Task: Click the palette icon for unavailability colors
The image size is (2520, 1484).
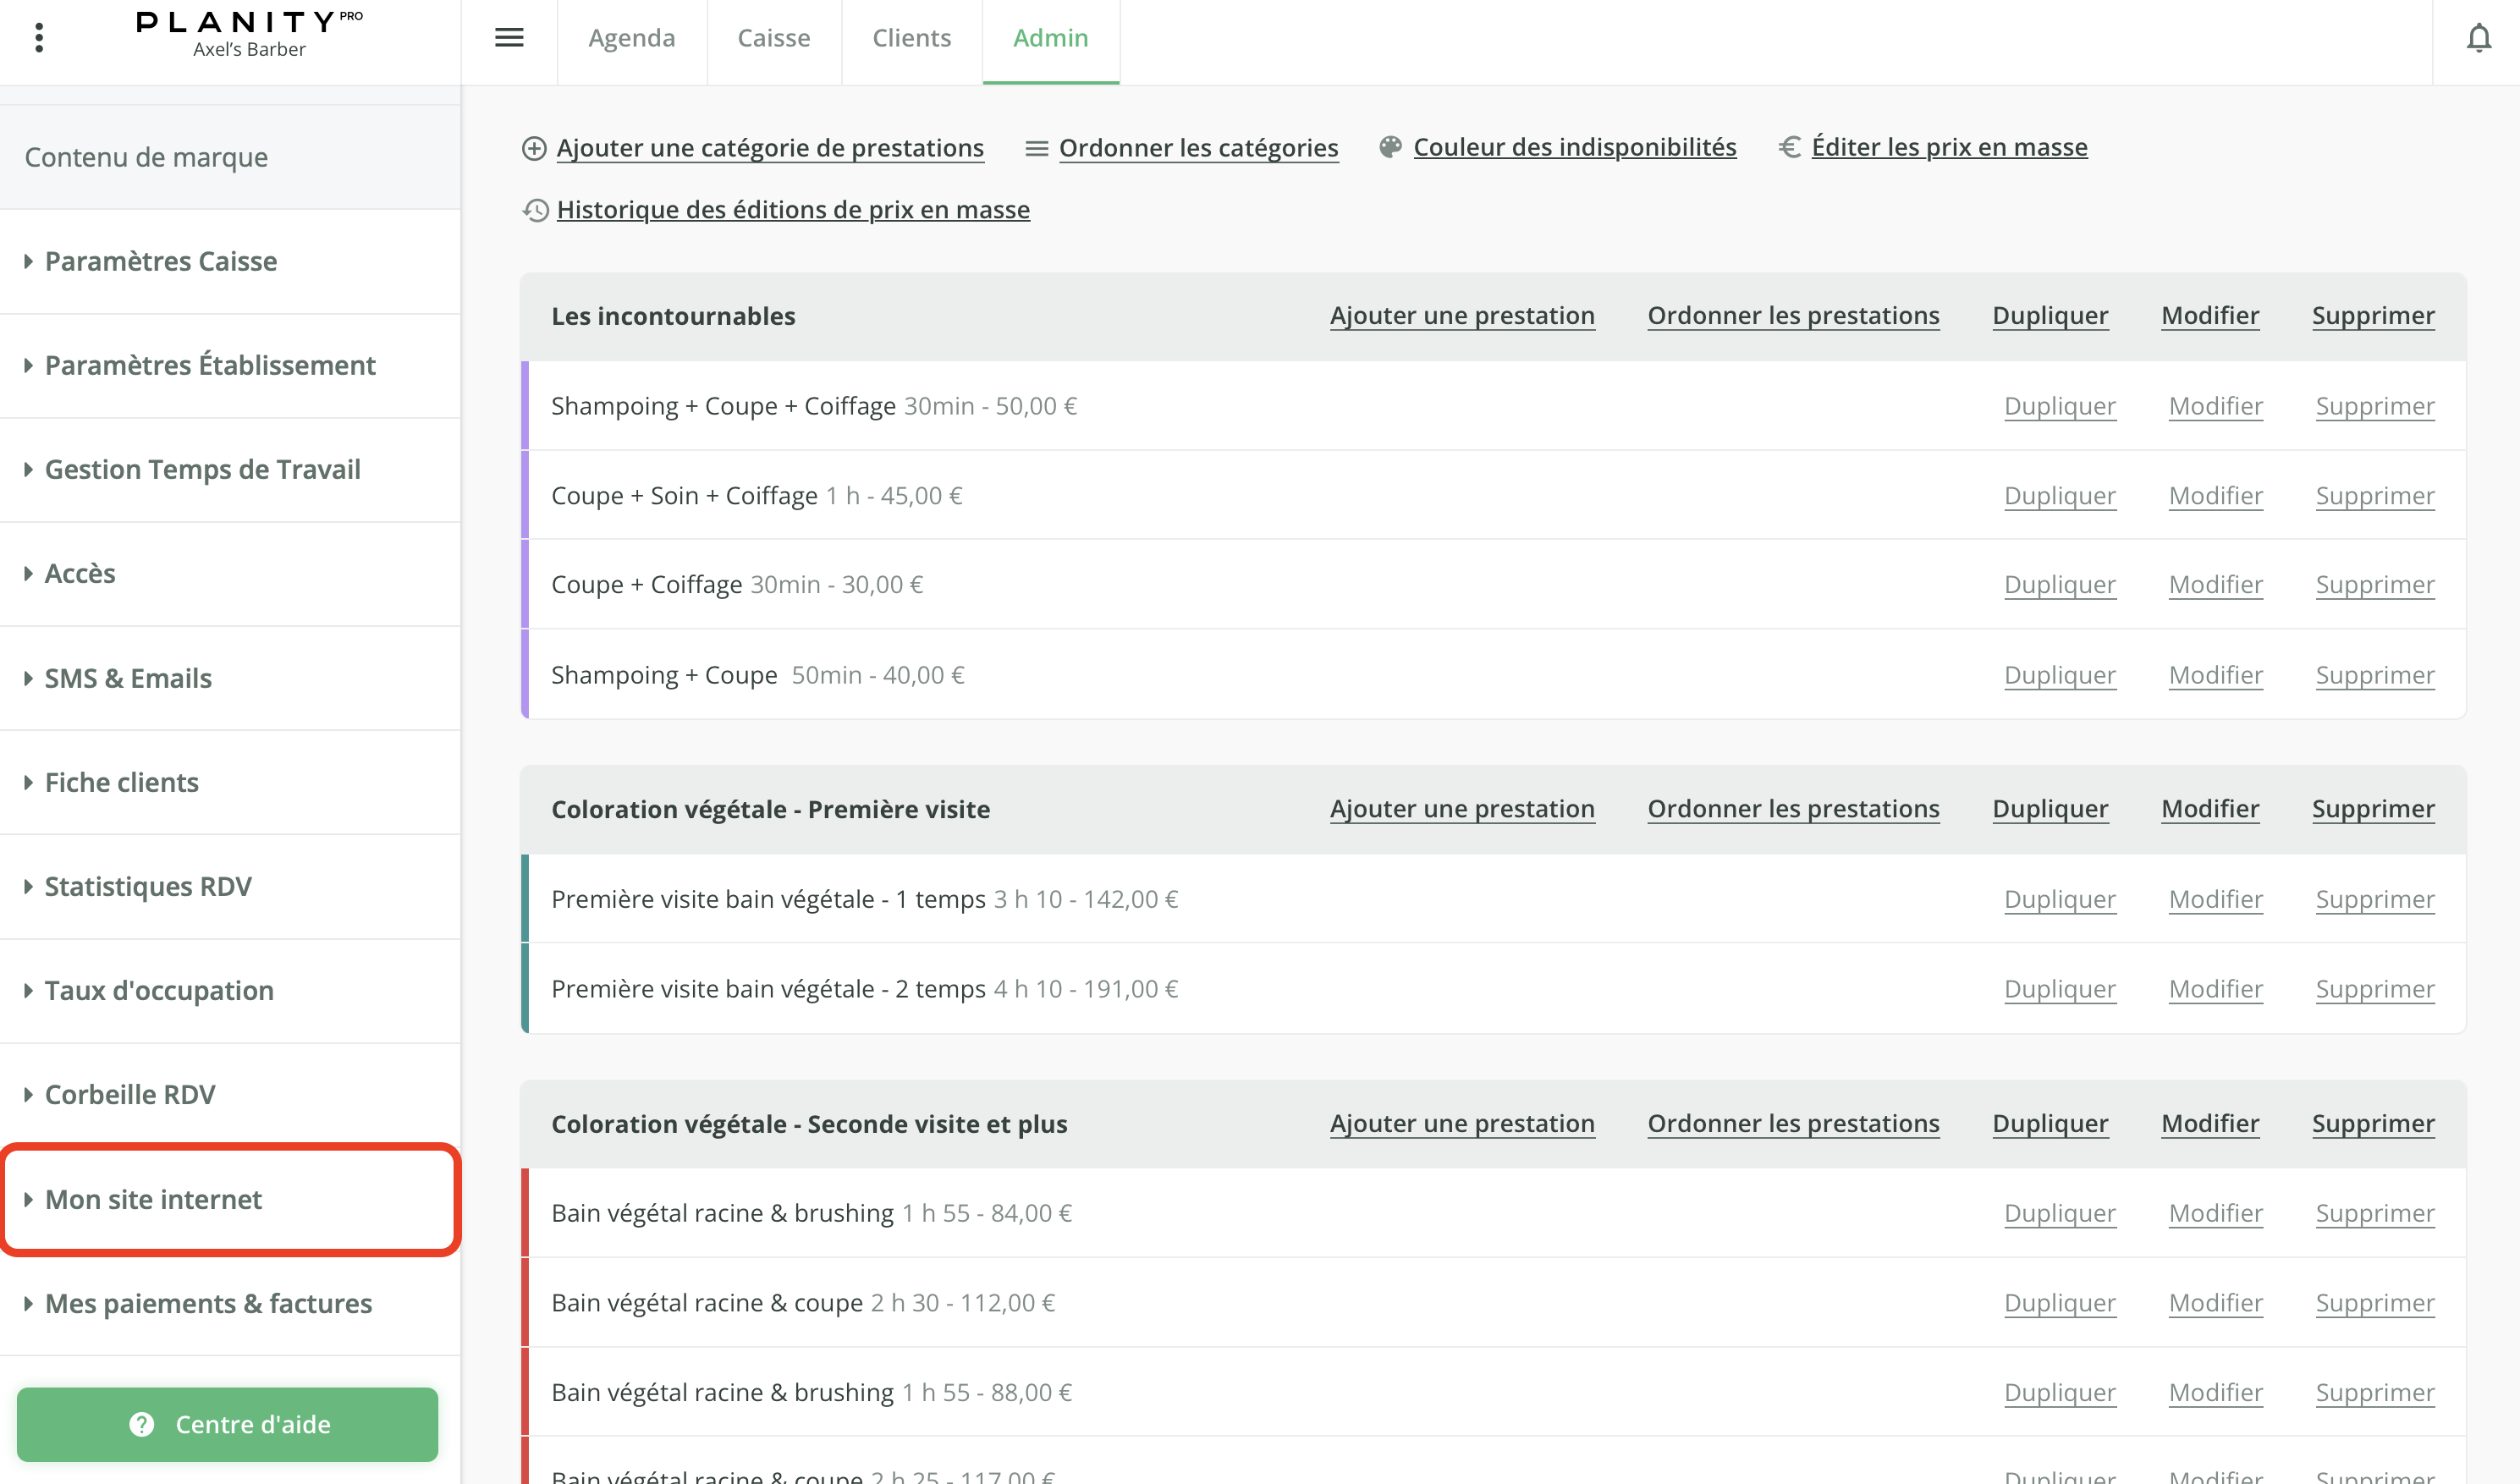Action: [x=1390, y=147]
